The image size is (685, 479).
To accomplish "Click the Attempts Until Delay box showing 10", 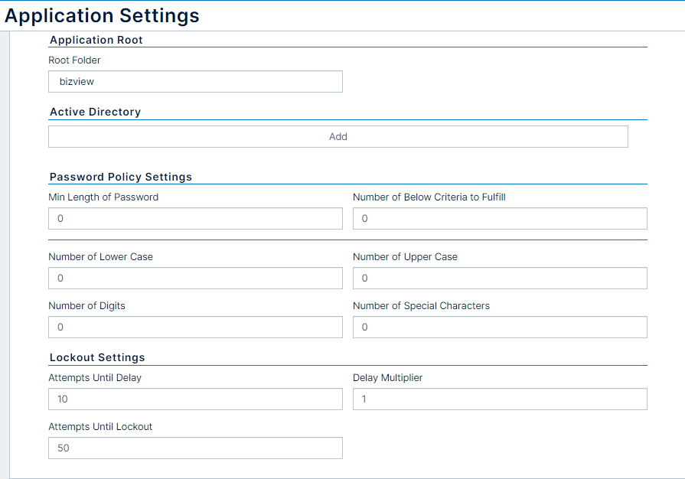I will point(195,399).
